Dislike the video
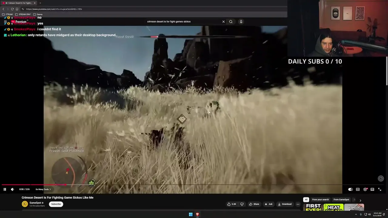 (x=242, y=204)
